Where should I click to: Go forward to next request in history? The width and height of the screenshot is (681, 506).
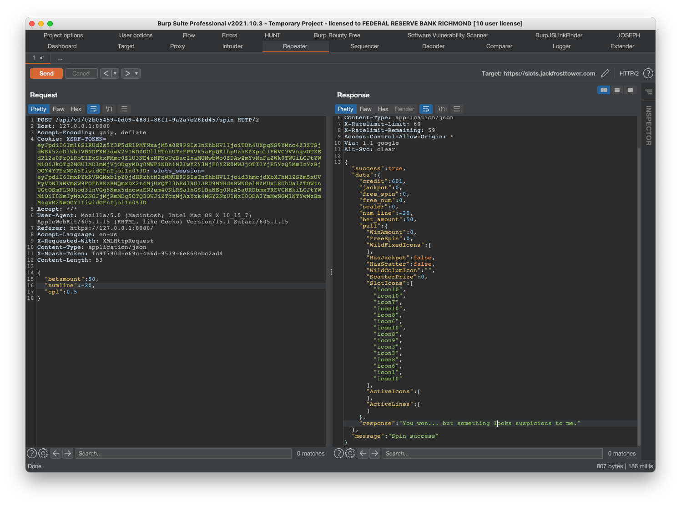127,73
